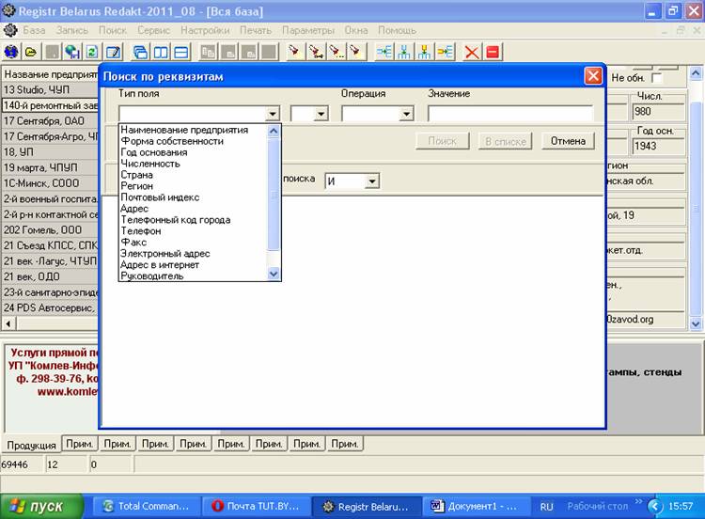Open the Тип поля dropdown arrow

[273, 114]
